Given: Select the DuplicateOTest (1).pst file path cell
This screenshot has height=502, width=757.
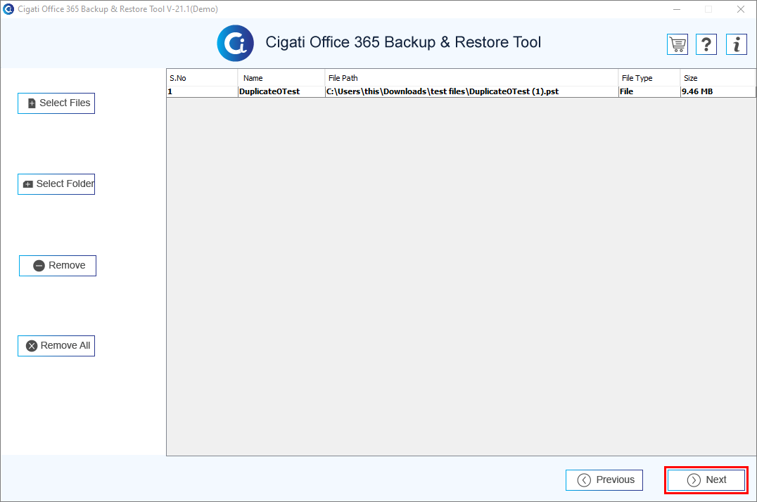Looking at the screenshot, I should [x=471, y=91].
